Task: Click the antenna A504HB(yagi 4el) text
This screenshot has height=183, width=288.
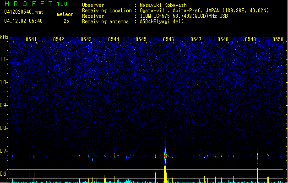Action: pyautogui.click(x=162, y=22)
